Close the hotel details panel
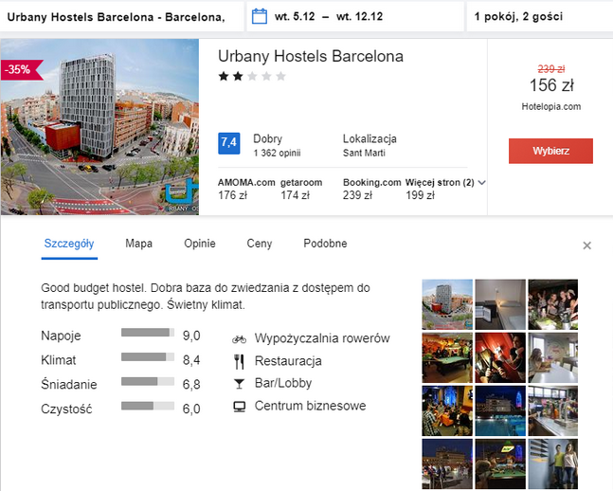Screen dimensions: 613x491 [586, 245]
